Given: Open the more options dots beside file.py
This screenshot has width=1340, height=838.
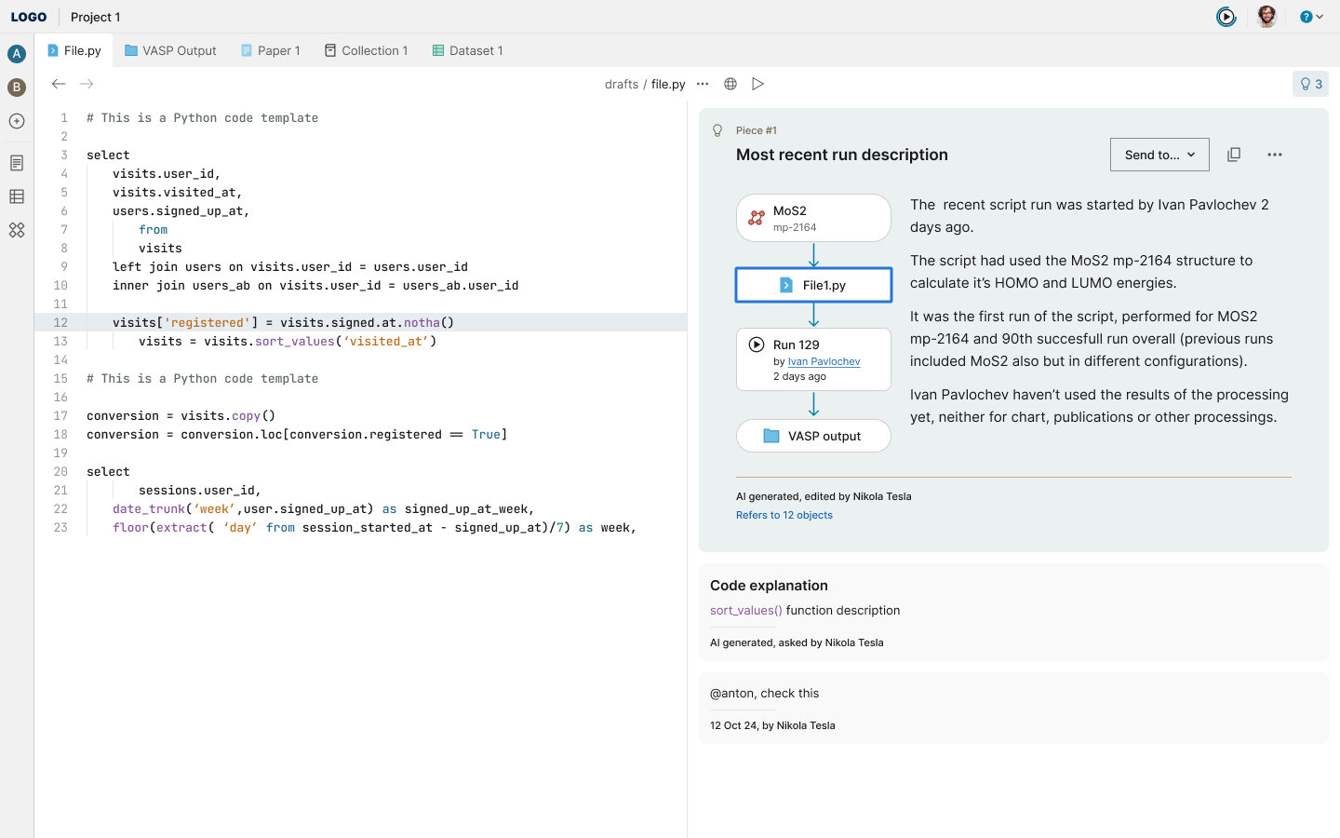Looking at the screenshot, I should click(703, 84).
